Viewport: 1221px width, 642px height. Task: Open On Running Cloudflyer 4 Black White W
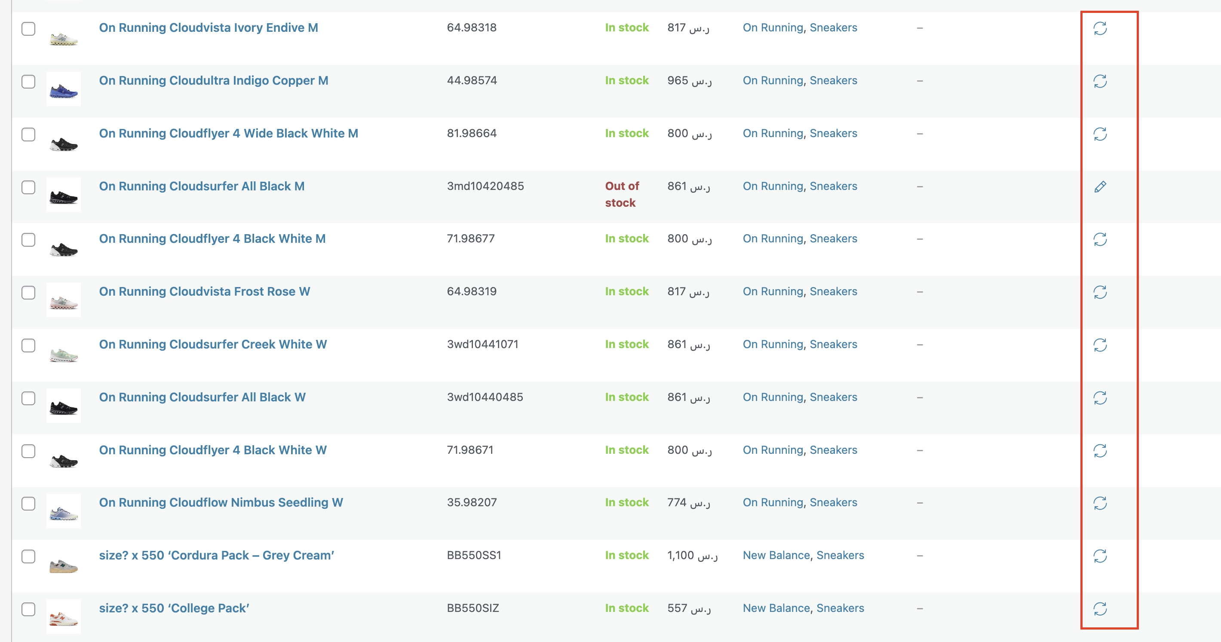pyautogui.click(x=213, y=449)
